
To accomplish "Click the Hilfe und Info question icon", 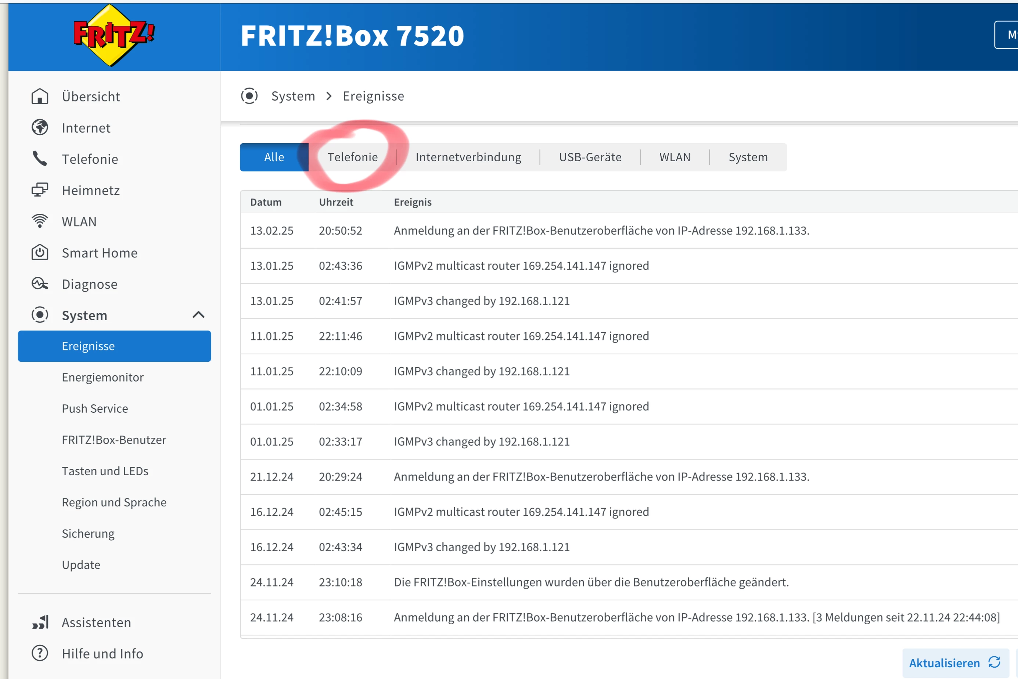I will [x=40, y=653].
